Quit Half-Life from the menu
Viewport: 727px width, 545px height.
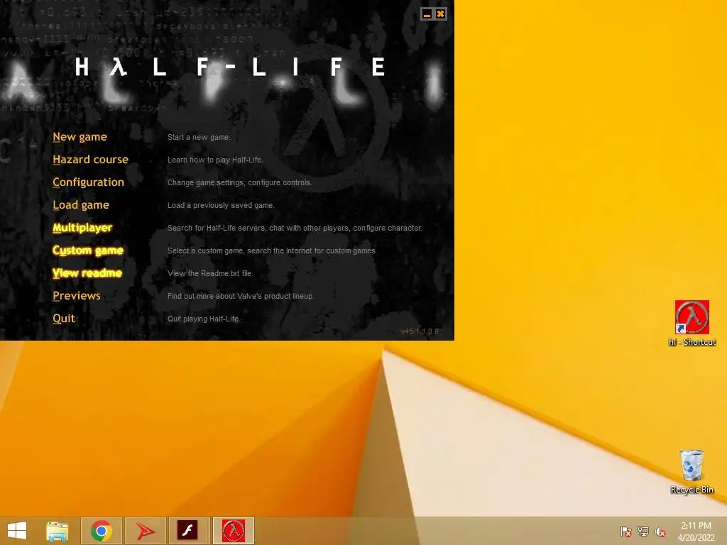coord(63,319)
